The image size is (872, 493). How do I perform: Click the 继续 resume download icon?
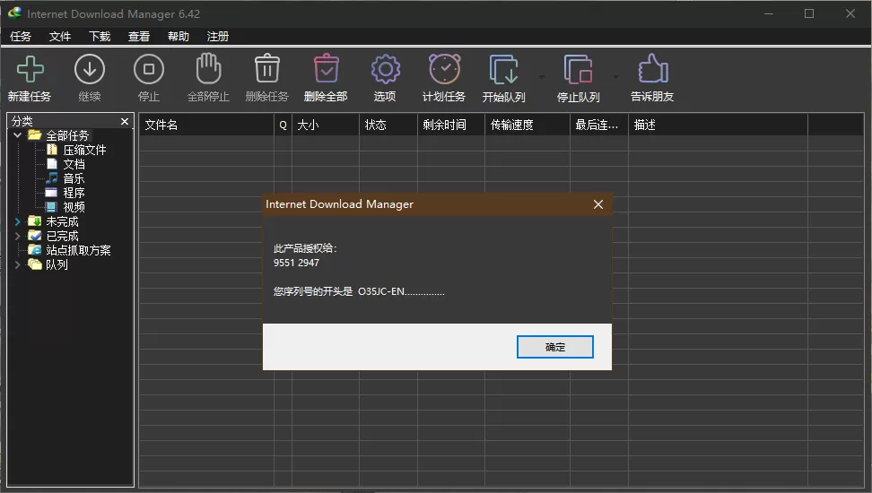(90, 70)
